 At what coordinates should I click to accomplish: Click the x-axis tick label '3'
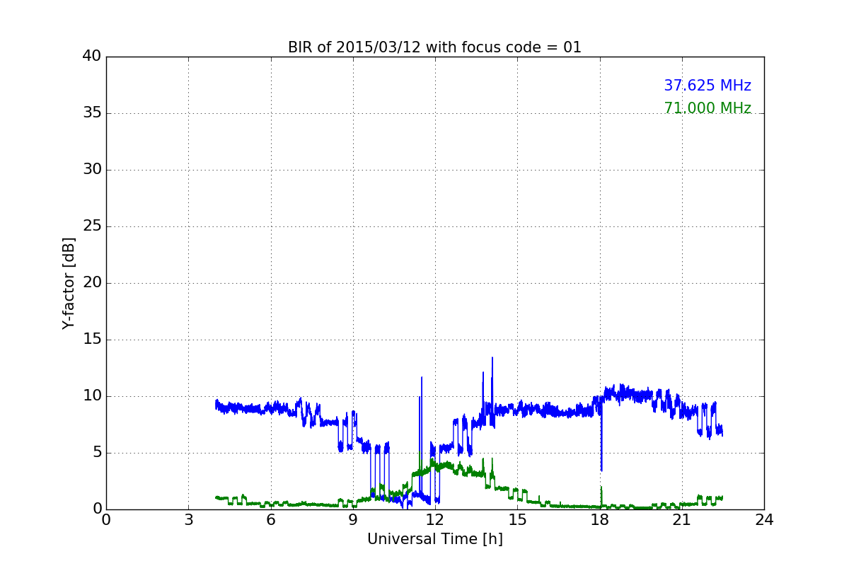pyautogui.click(x=188, y=520)
